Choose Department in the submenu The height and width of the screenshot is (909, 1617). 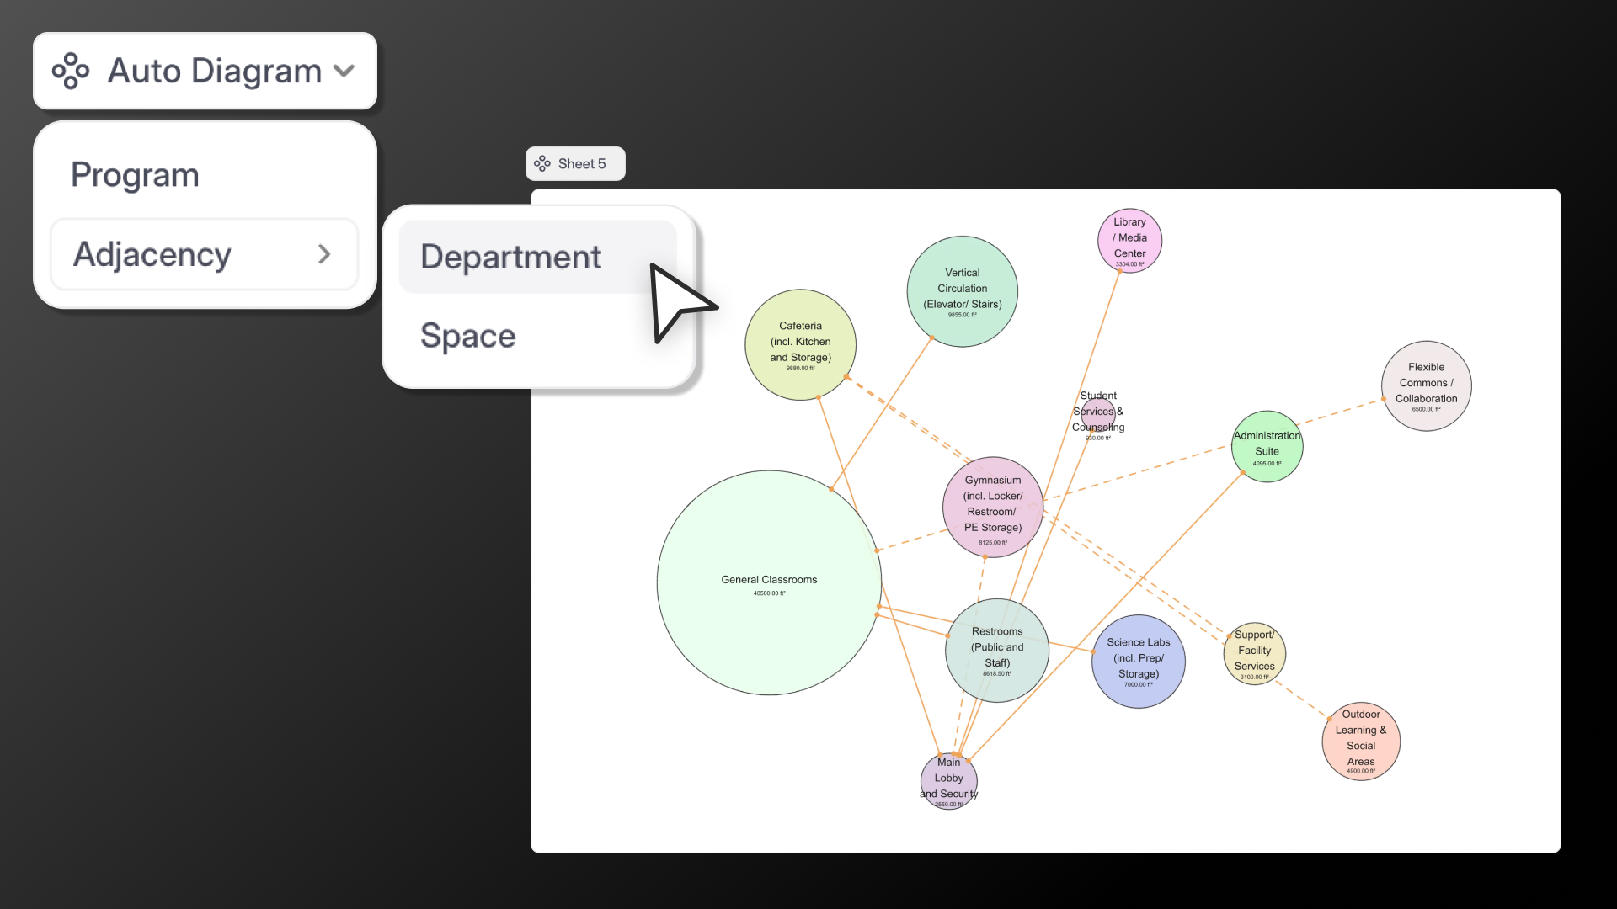[511, 257]
